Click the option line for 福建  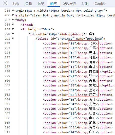78,109
